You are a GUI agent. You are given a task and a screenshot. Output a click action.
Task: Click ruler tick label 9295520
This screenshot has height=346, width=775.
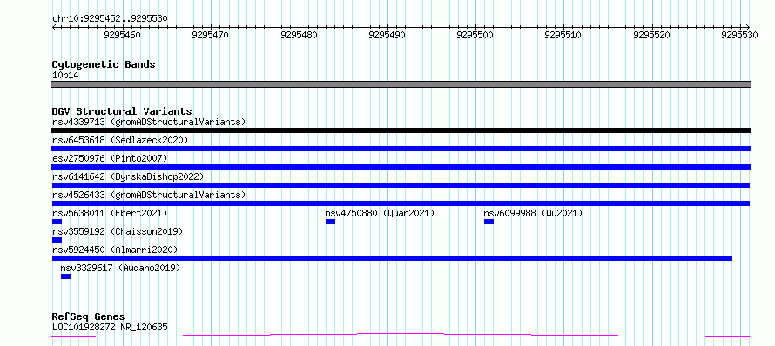point(652,35)
